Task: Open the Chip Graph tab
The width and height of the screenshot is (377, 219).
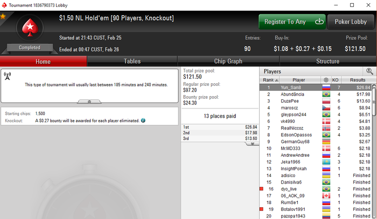Action: [x=228, y=61]
